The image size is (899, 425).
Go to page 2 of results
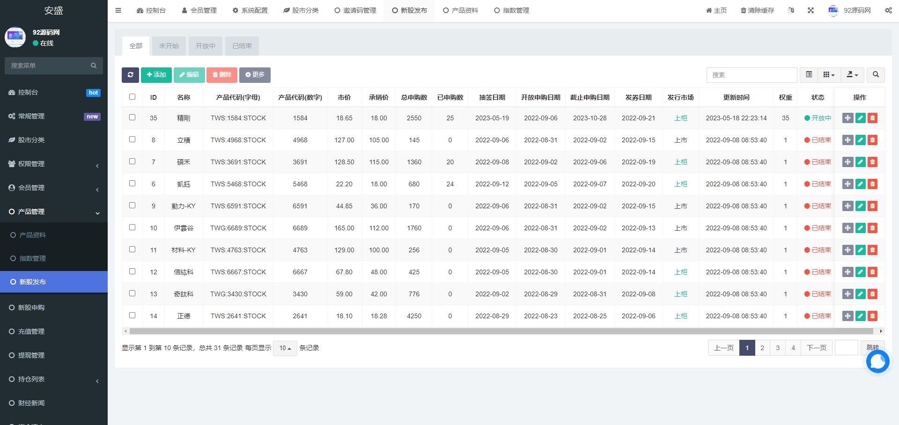tap(762, 348)
